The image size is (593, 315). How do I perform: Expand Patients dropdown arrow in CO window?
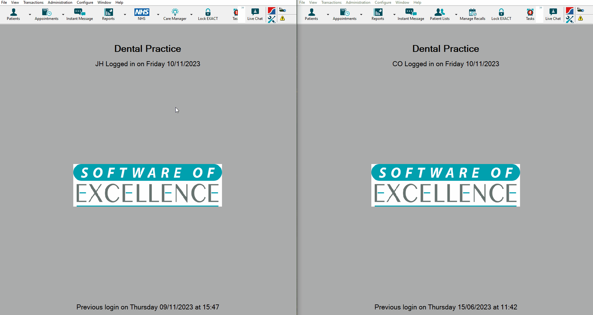pos(328,15)
